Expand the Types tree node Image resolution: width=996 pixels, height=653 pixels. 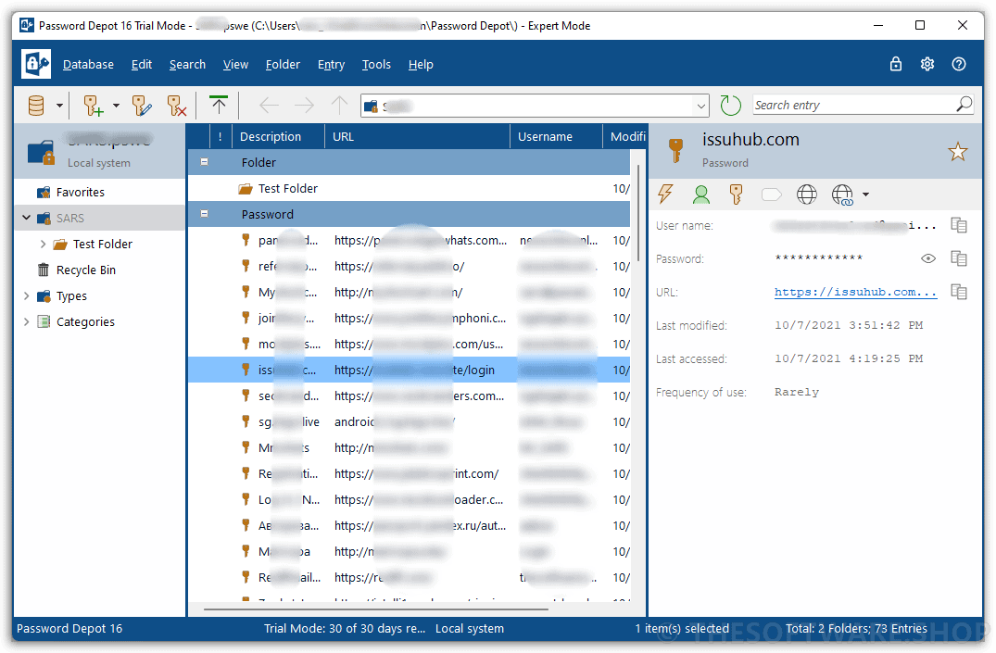tap(26, 296)
